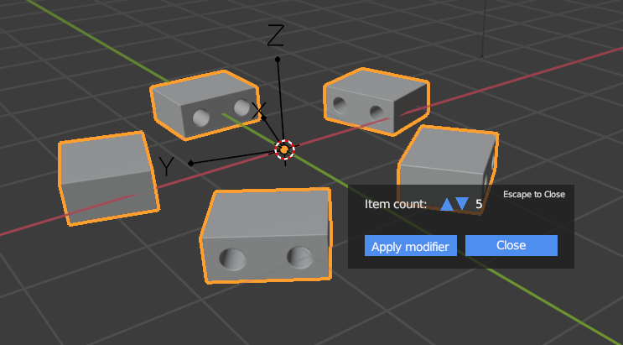This screenshot has height=345, width=623.
Task: Click the Y axis handle endpoint
Action: (x=190, y=163)
